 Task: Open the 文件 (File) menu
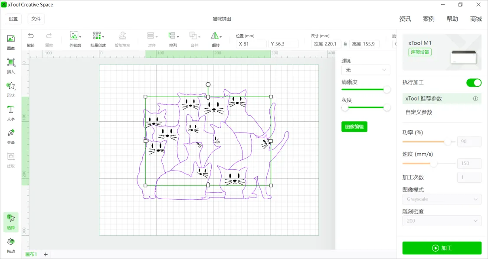tap(36, 19)
